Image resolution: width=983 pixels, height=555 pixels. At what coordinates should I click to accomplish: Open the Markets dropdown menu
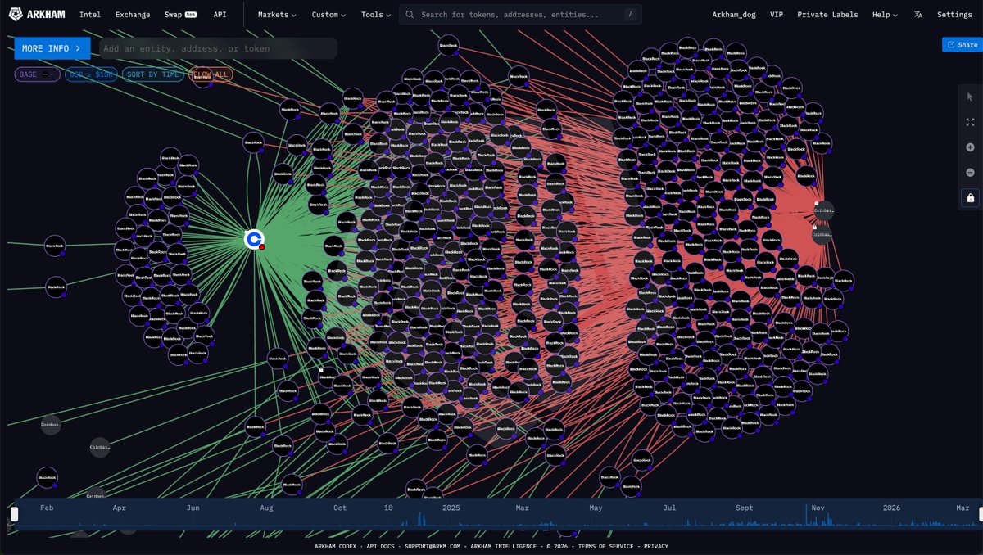click(277, 15)
